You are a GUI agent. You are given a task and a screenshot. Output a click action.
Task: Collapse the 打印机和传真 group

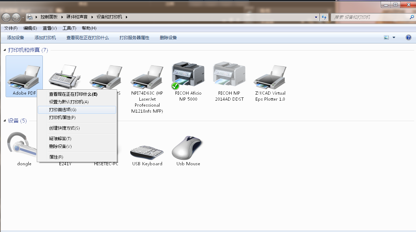click(5, 50)
